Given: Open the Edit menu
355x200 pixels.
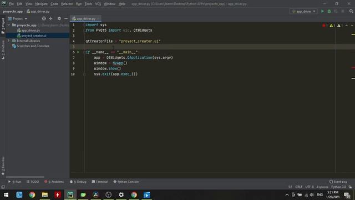Looking at the screenshot, I should click(20, 4).
